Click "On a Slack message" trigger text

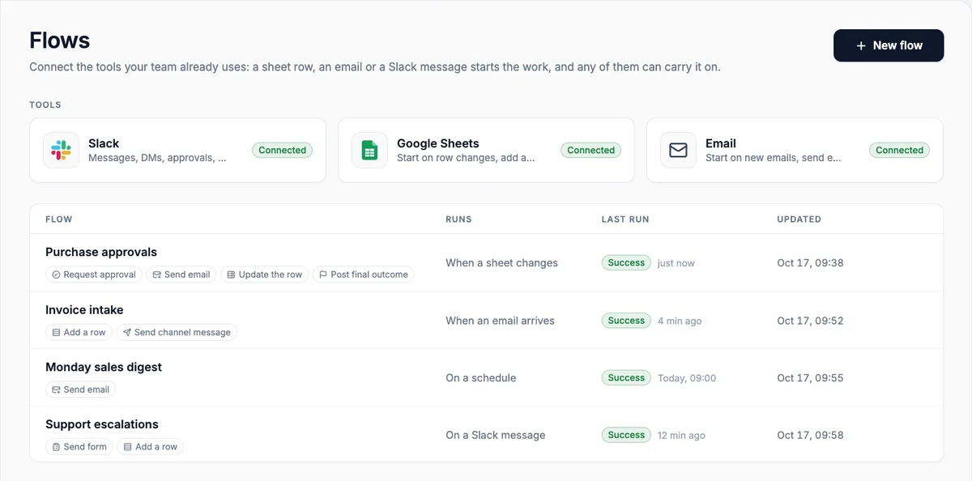pos(495,436)
